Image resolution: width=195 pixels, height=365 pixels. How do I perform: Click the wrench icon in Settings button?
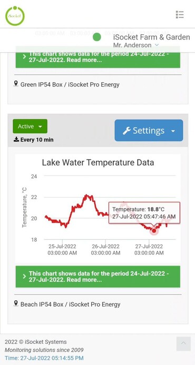coord(126,131)
